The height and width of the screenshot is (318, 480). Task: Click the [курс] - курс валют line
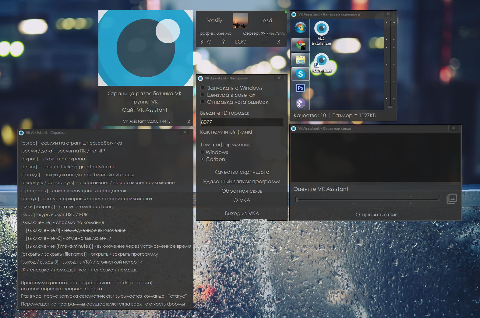(x=54, y=215)
